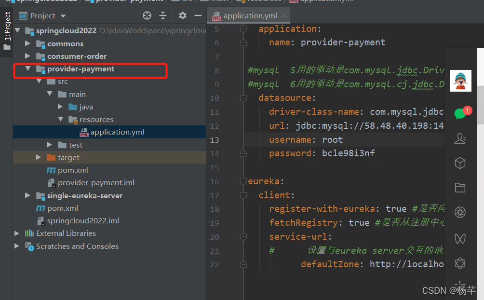The height and width of the screenshot is (300, 484).
Task: Hide the Project panel with minus icon
Action: pyautogui.click(x=198, y=15)
